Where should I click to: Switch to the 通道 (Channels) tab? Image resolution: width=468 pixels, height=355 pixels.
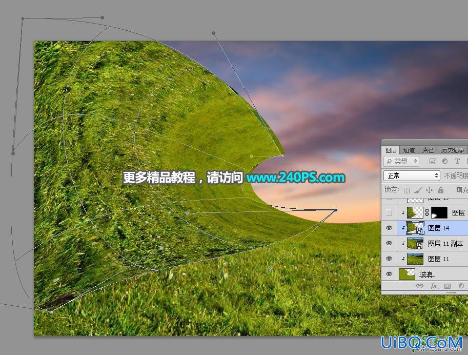[x=409, y=150]
